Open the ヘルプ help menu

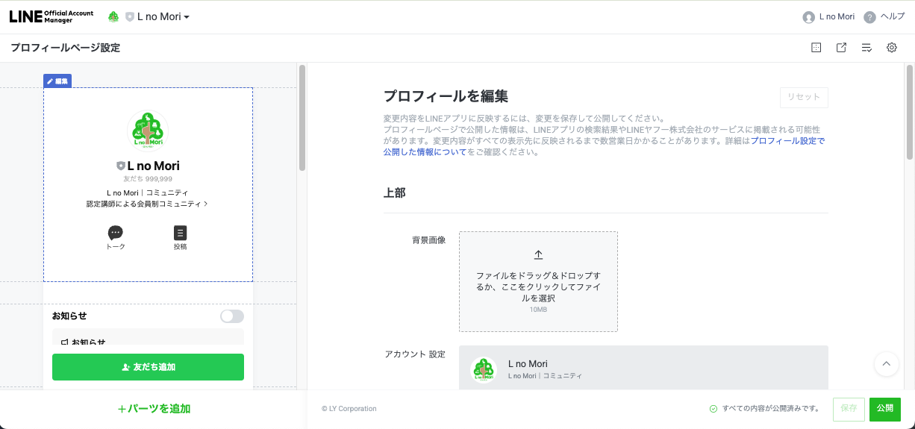coord(884,17)
